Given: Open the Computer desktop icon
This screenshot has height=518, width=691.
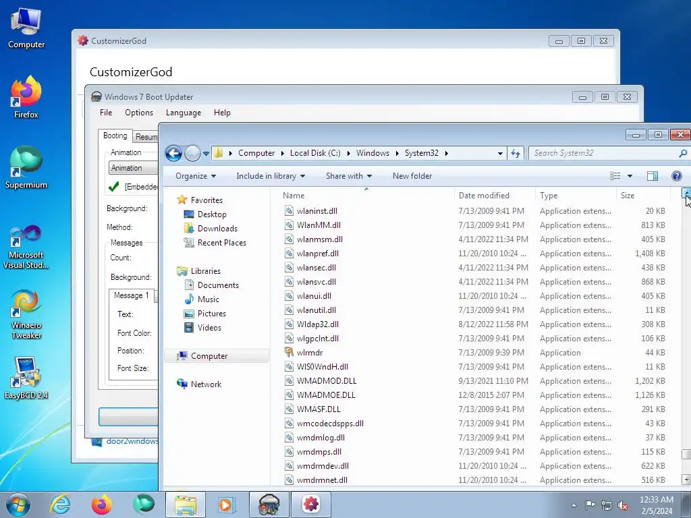Looking at the screenshot, I should coord(26,29).
